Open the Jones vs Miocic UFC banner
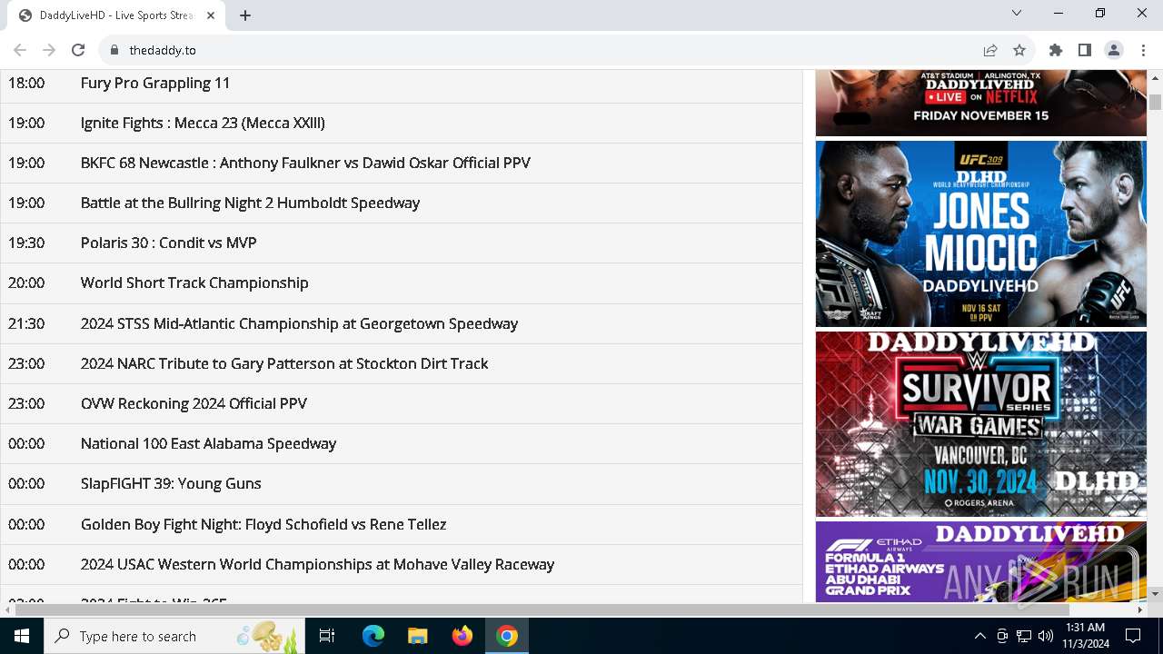Image resolution: width=1163 pixels, height=654 pixels. pyautogui.click(x=981, y=233)
